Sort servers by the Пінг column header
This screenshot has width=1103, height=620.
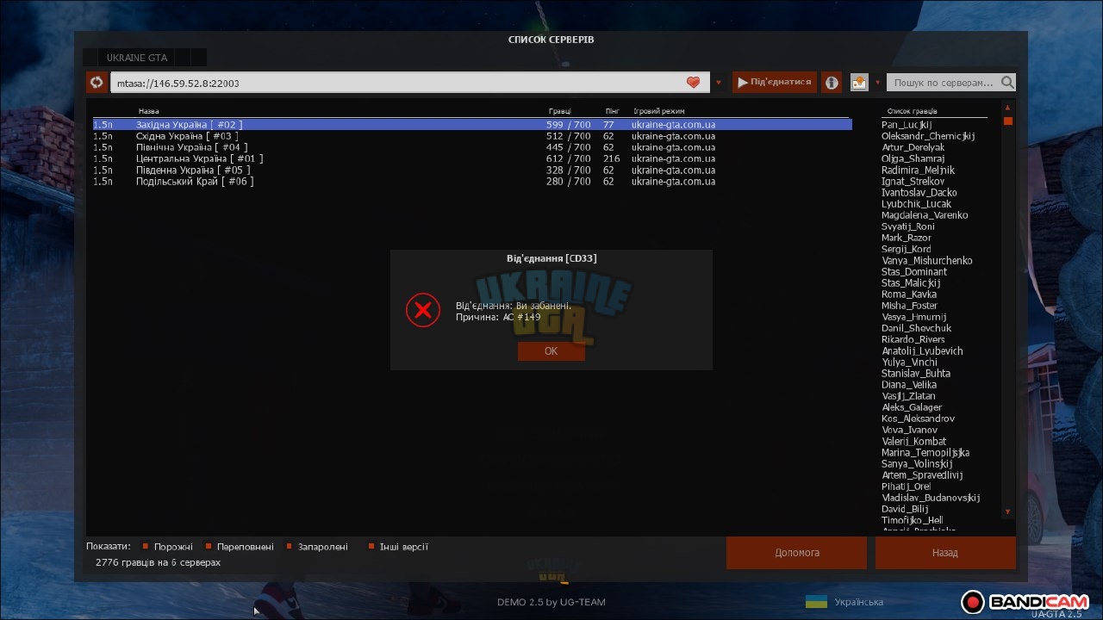coord(612,111)
